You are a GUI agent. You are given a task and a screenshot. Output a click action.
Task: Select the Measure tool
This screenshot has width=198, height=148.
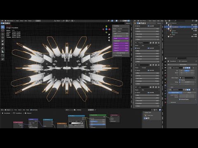[3, 51]
